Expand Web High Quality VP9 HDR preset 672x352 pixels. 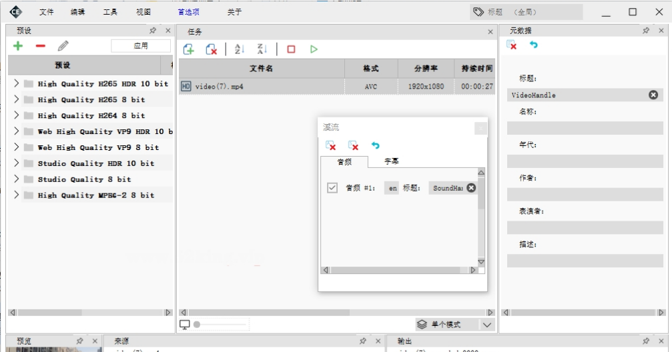[16, 131]
